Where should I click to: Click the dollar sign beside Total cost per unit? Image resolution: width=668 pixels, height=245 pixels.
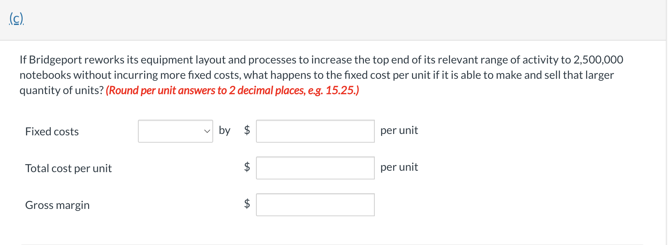[x=247, y=168]
